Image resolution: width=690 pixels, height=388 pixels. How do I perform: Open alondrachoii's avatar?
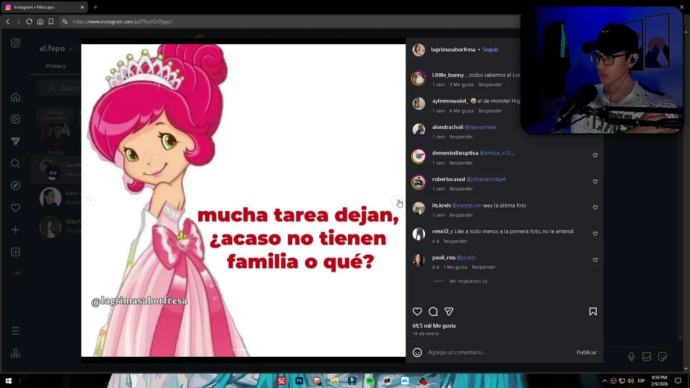[x=419, y=130]
